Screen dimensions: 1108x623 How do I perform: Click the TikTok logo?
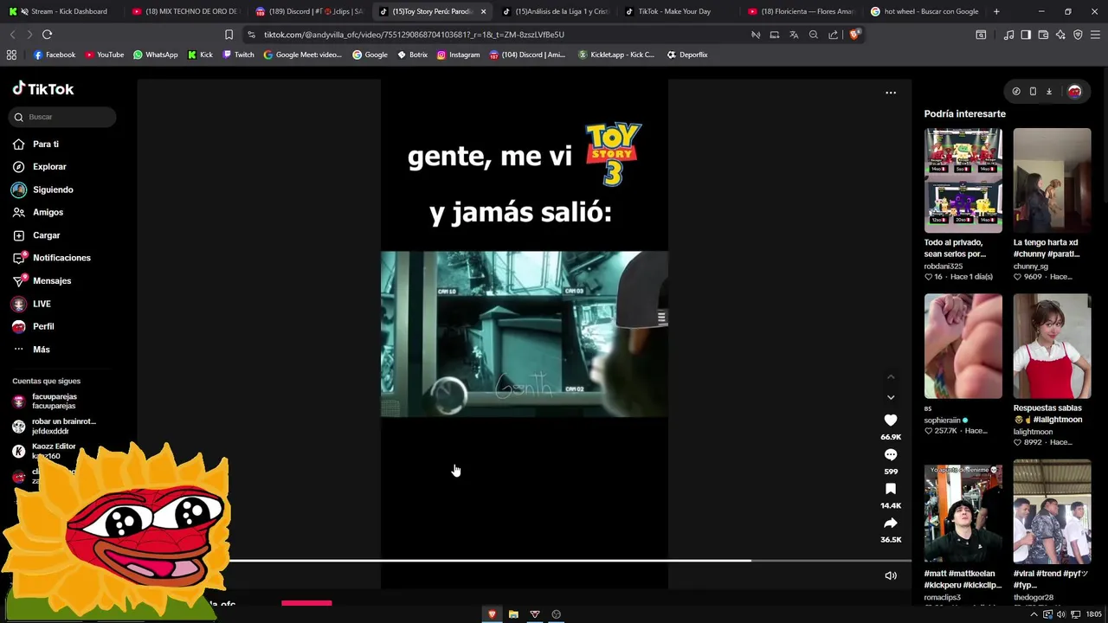coord(43,88)
